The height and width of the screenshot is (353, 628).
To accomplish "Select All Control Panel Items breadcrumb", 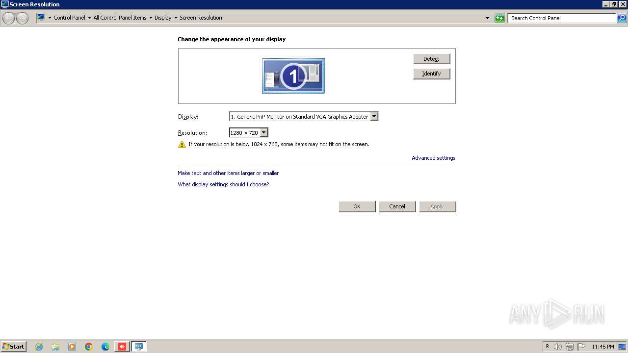I will [x=120, y=18].
